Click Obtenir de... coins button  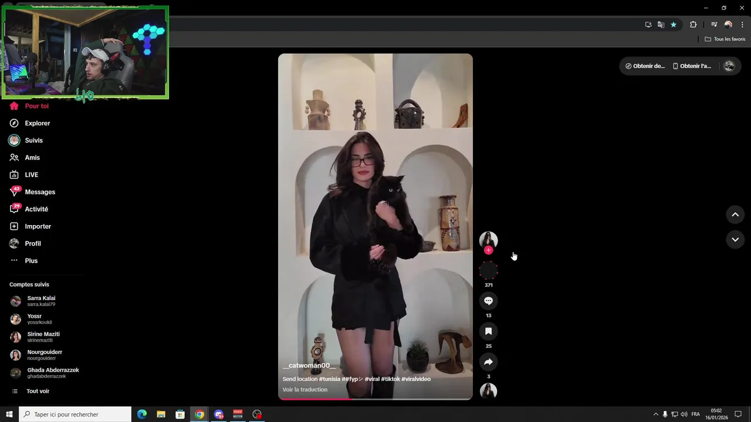645,66
